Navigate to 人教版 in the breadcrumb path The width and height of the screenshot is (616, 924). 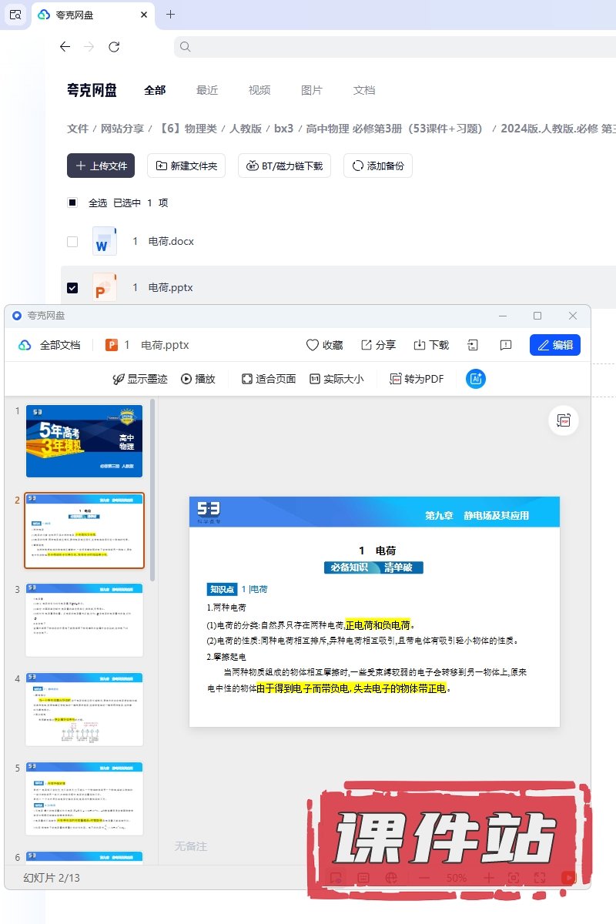click(246, 129)
